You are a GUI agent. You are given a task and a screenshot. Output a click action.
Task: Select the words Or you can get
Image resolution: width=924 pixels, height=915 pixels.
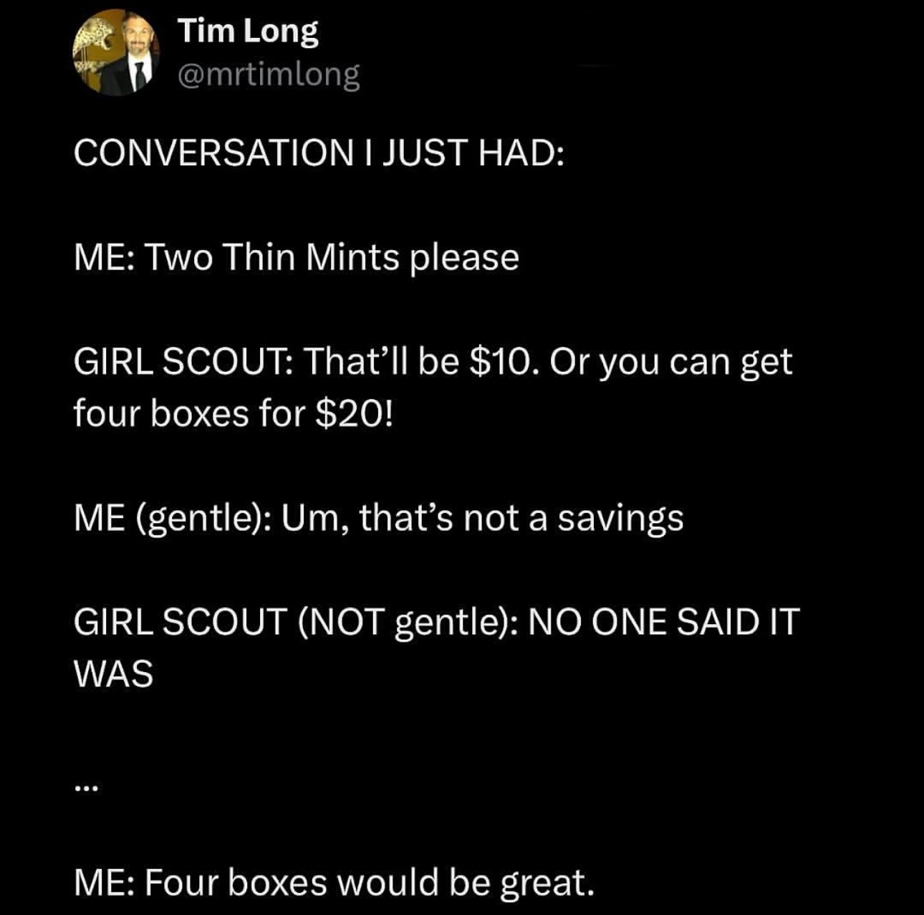[x=671, y=363]
